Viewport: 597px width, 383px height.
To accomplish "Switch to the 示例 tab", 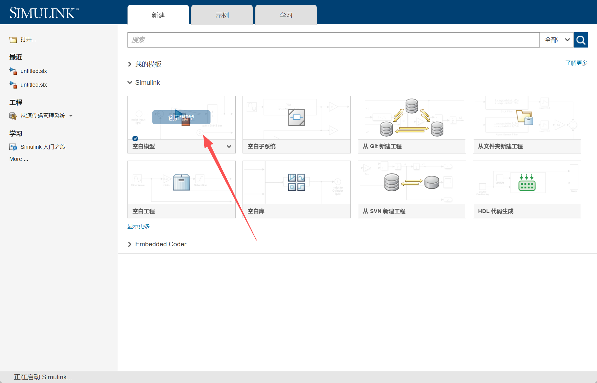I will click(x=222, y=15).
